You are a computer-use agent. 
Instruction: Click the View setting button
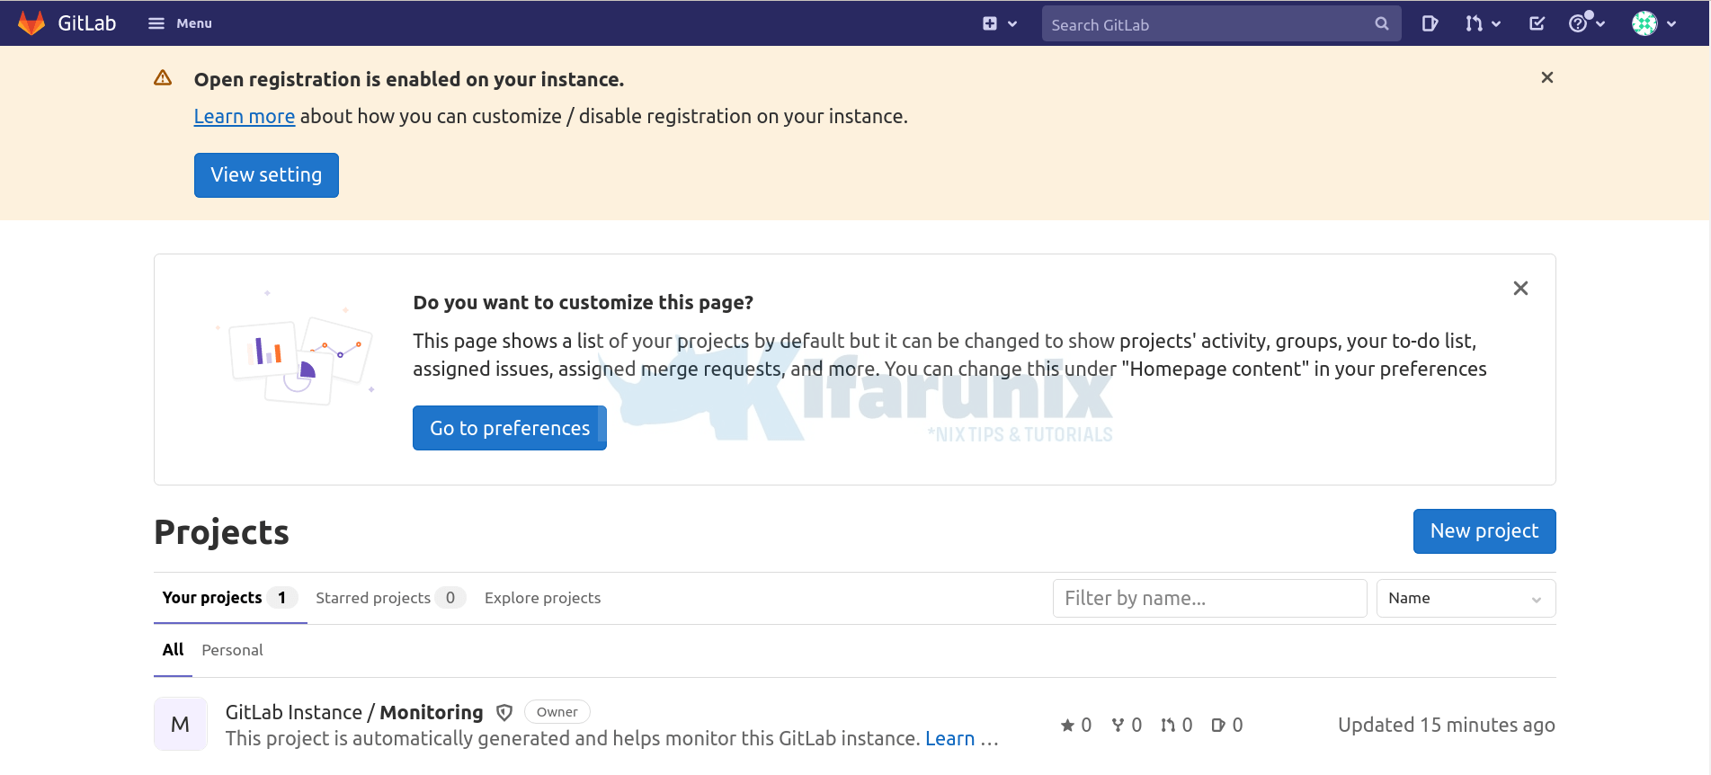(266, 174)
